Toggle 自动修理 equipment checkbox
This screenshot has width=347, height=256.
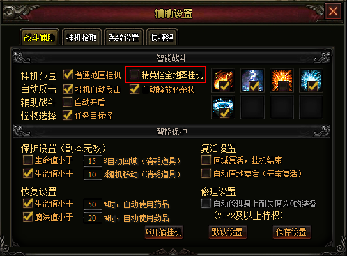point(206,204)
